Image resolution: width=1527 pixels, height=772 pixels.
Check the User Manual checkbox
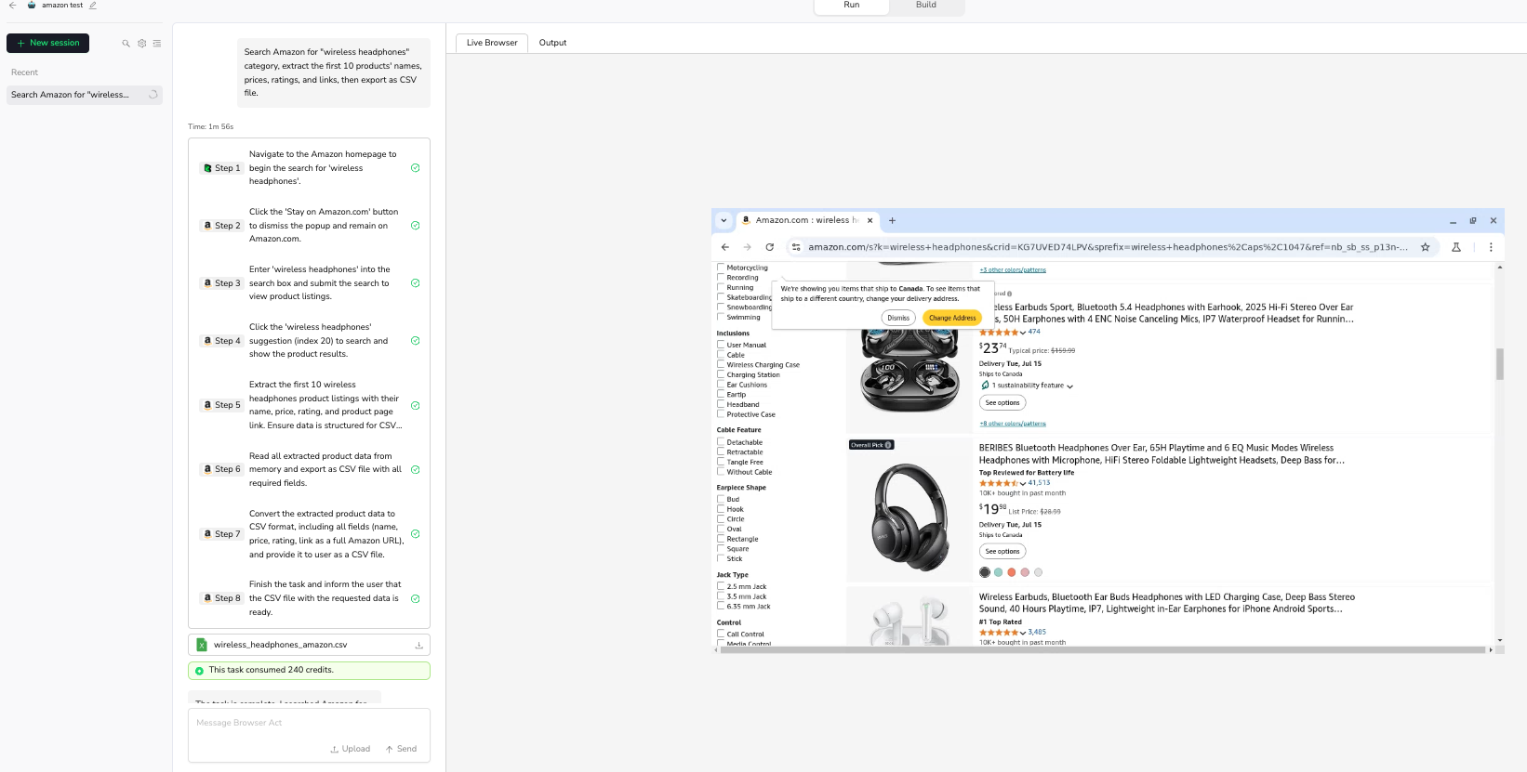tap(721, 345)
